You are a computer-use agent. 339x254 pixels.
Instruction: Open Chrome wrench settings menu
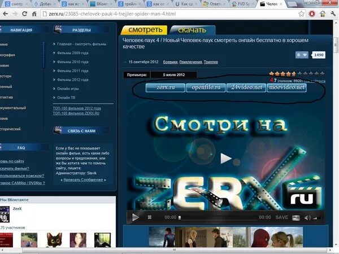[x=333, y=14]
